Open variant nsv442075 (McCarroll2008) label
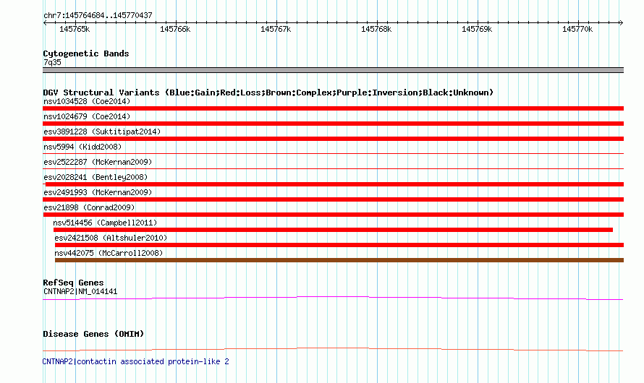 pos(109,253)
